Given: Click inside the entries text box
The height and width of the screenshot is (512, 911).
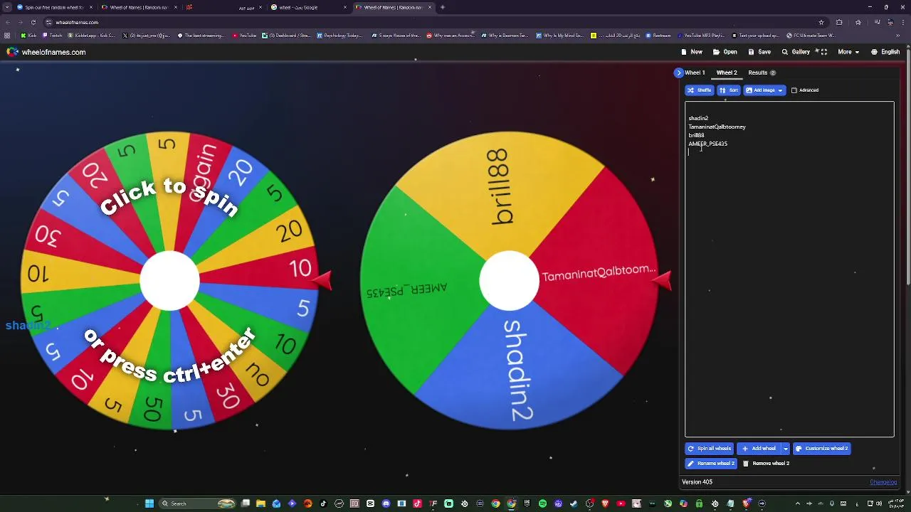Looking at the screenshot, I should [x=789, y=269].
